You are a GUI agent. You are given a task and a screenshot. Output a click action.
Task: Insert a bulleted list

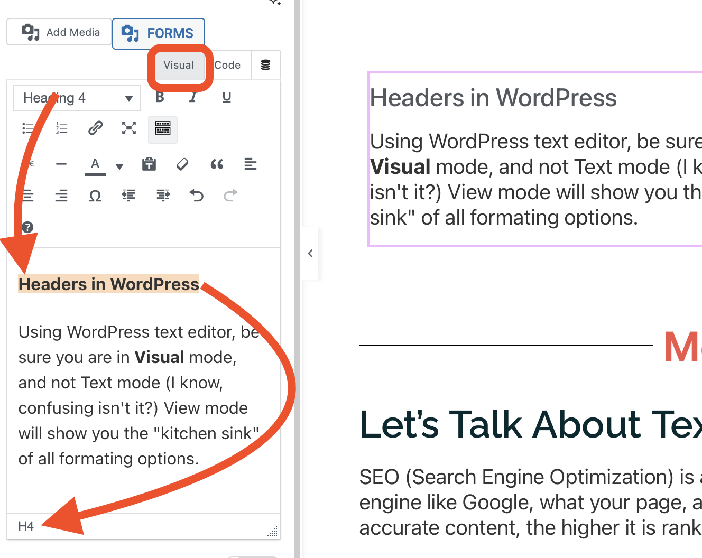click(28, 128)
